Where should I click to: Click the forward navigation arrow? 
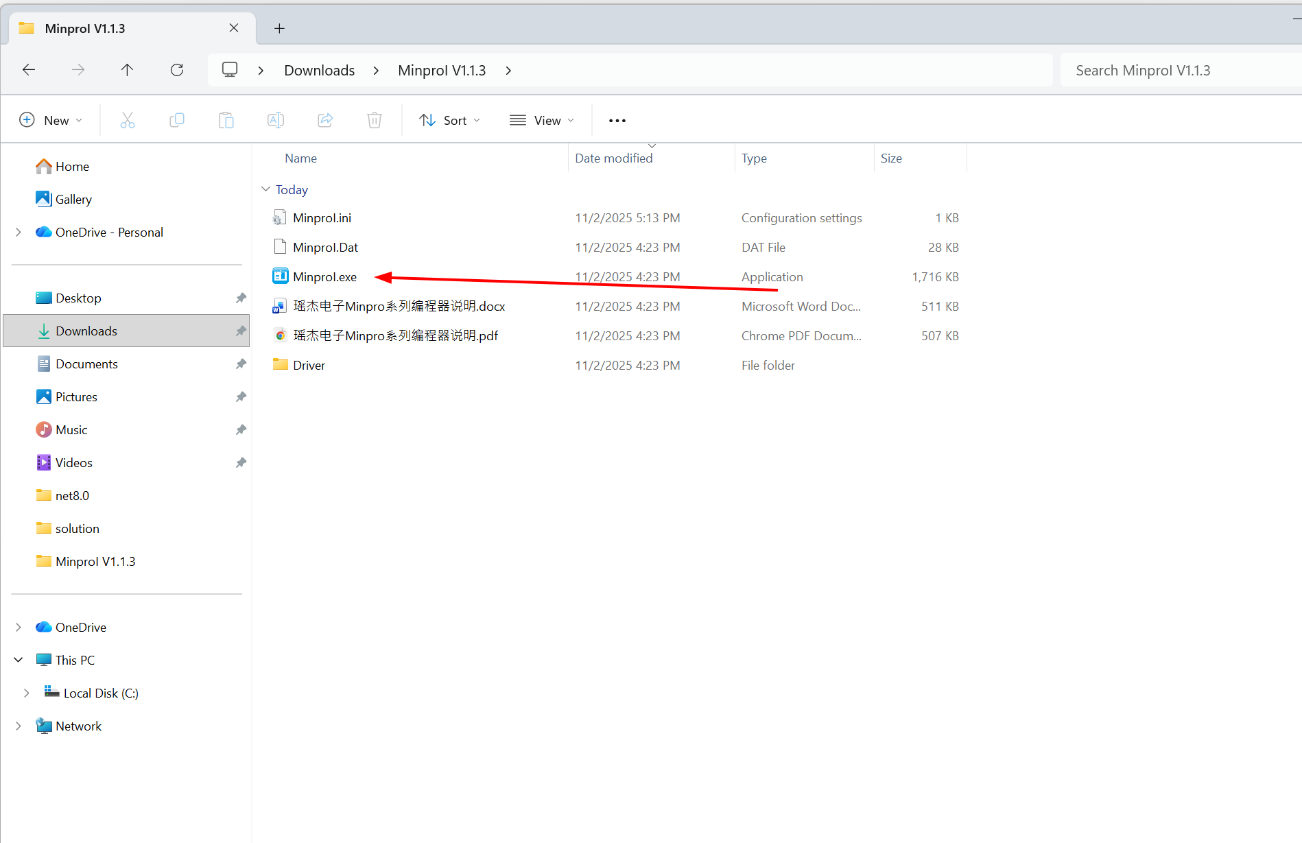click(x=78, y=70)
